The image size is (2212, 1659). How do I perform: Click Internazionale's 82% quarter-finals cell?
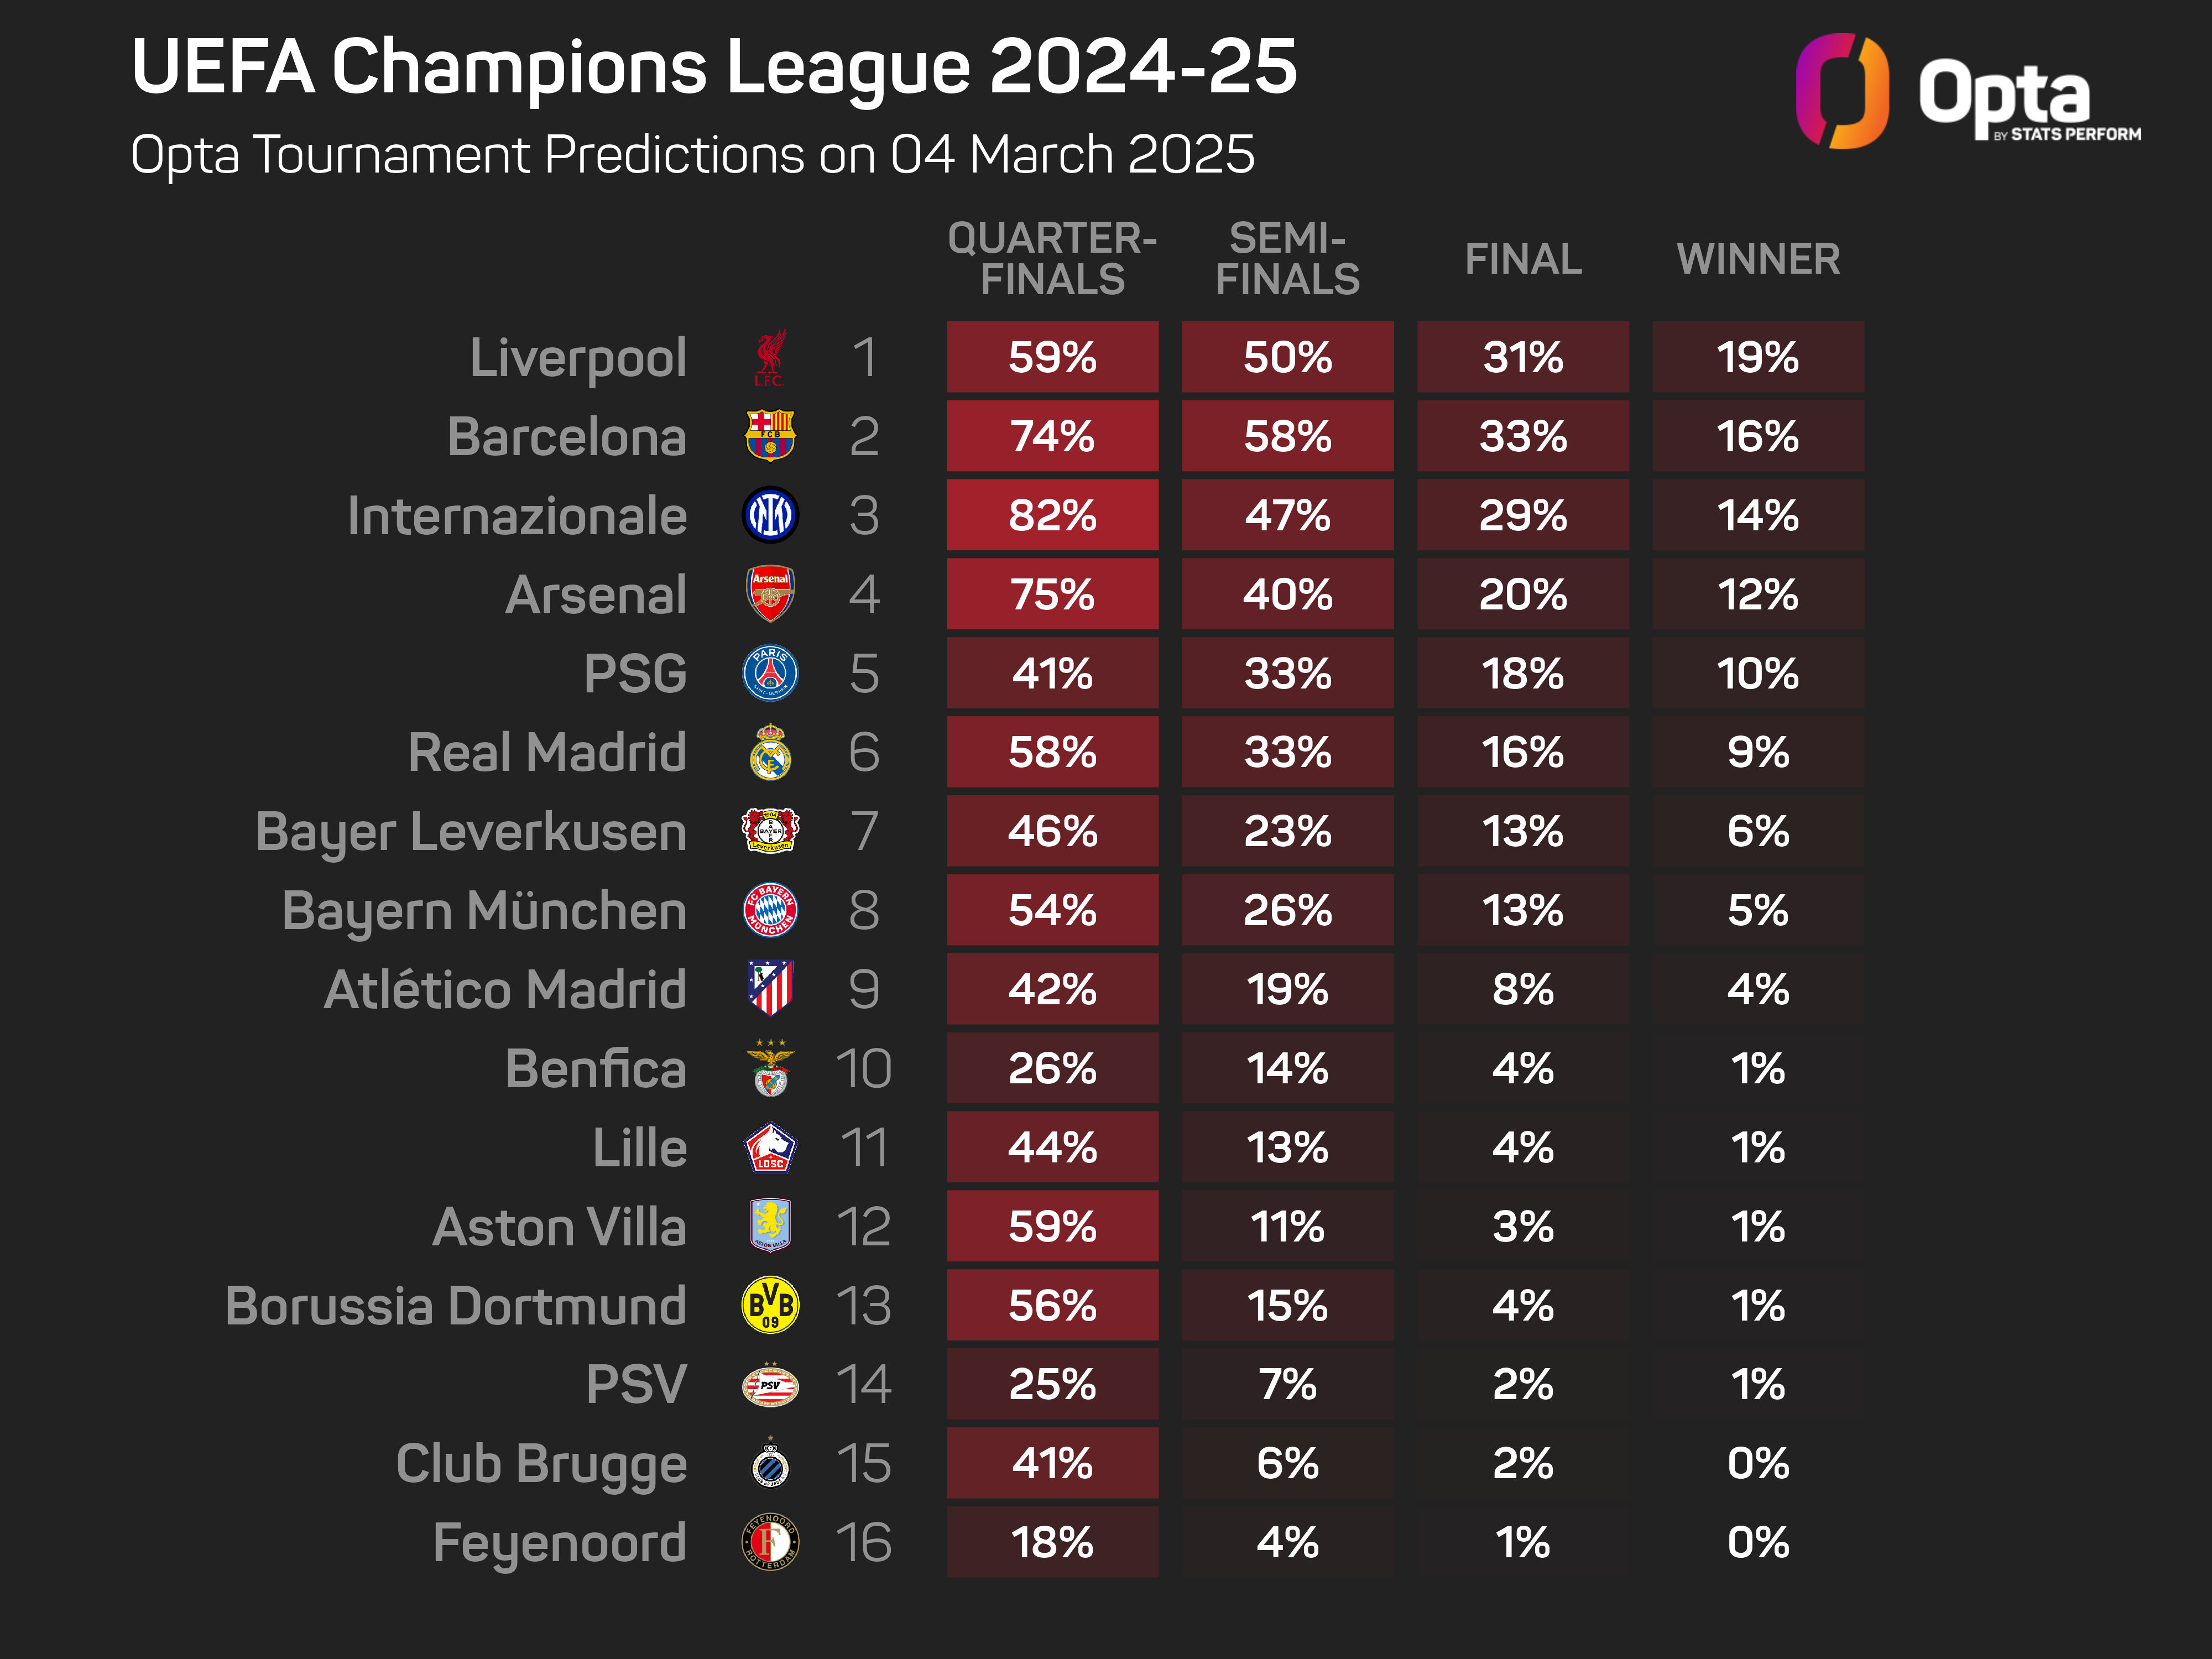(1052, 515)
